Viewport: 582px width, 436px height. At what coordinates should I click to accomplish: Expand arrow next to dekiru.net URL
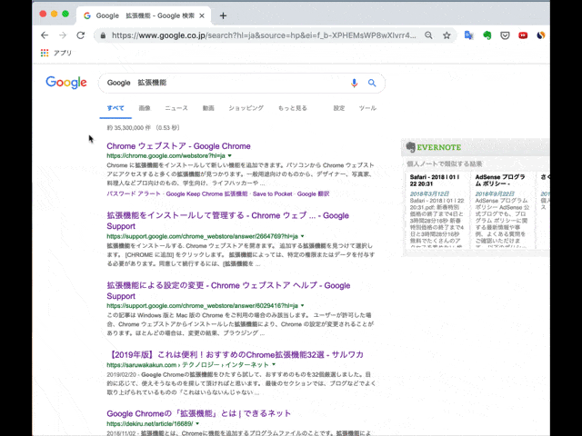pos(197,424)
